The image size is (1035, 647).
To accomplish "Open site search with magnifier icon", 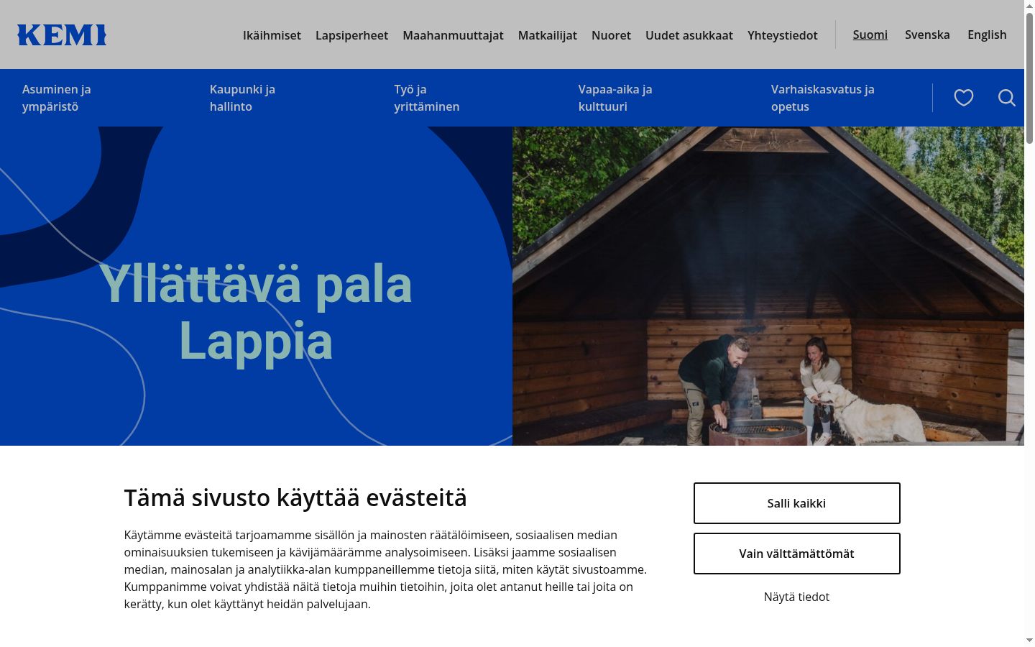I will (1007, 98).
